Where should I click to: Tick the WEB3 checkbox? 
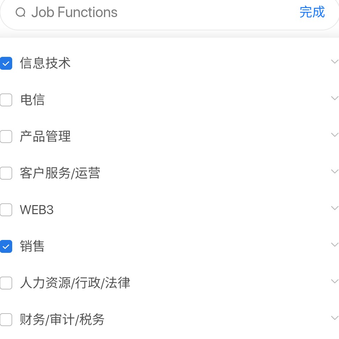[x=6, y=210]
